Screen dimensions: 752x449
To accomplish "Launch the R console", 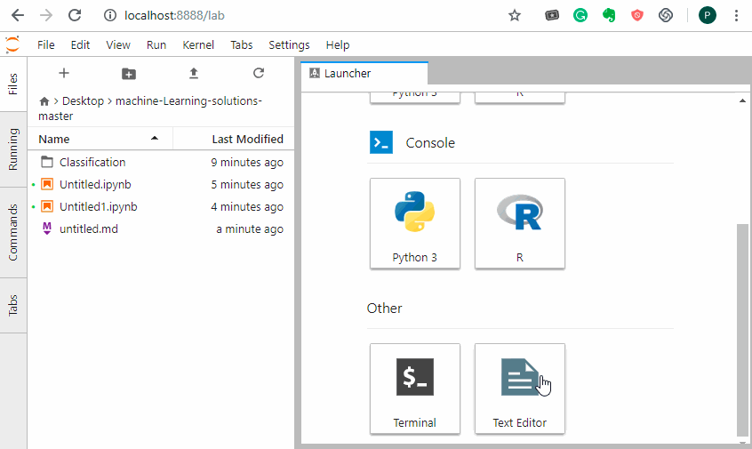I will [519, 223].
